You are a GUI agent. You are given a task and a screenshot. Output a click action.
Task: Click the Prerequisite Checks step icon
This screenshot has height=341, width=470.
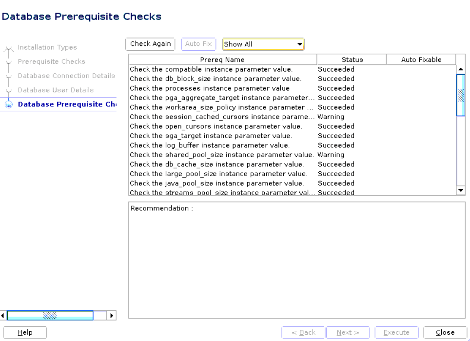click(10, 61)
